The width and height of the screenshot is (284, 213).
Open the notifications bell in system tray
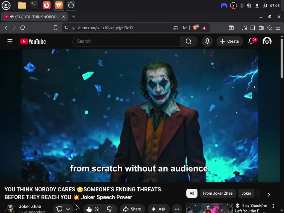(257, 6)
